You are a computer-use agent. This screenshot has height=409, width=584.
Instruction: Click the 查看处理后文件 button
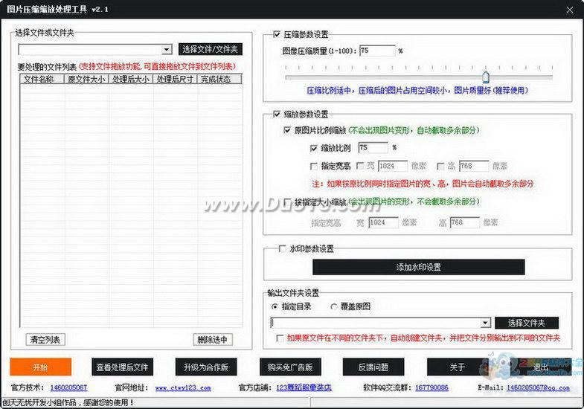coord(122,367)
